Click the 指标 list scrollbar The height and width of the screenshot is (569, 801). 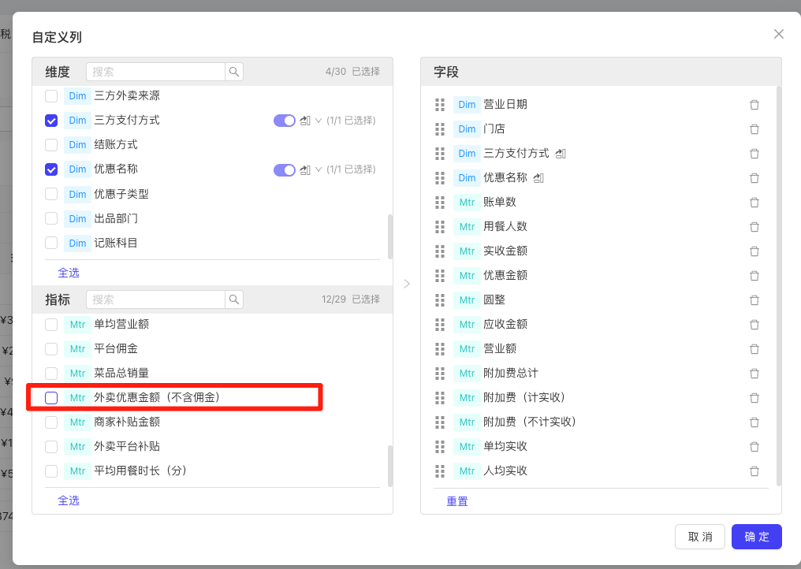(x=390, y=466)
